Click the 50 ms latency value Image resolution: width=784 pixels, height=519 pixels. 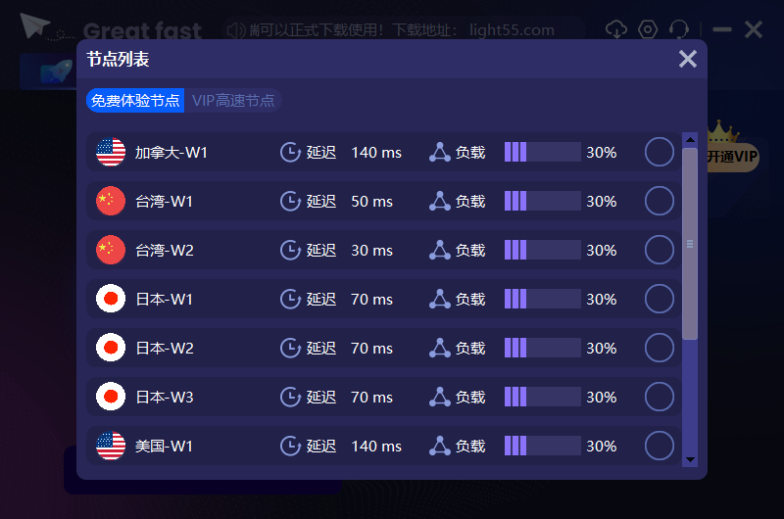coord(371,202)
